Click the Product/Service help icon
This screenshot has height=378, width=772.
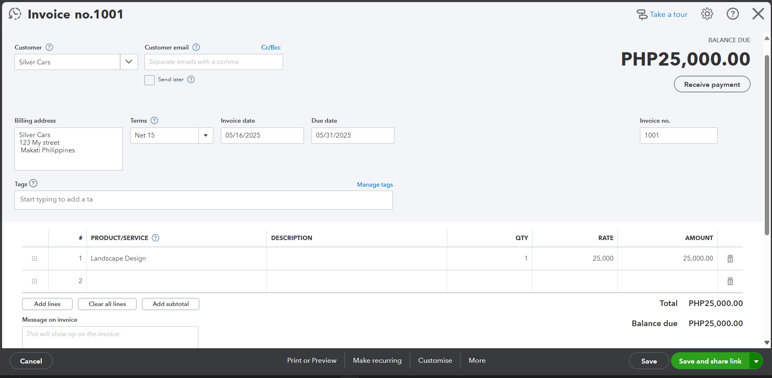156,238
